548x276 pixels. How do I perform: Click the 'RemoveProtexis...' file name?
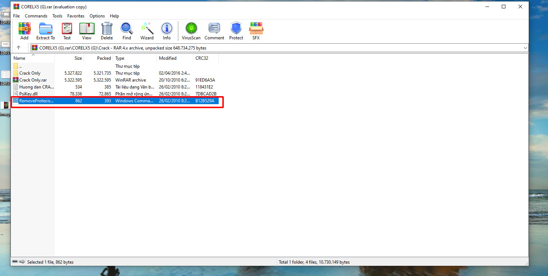[x=36, y=101]
